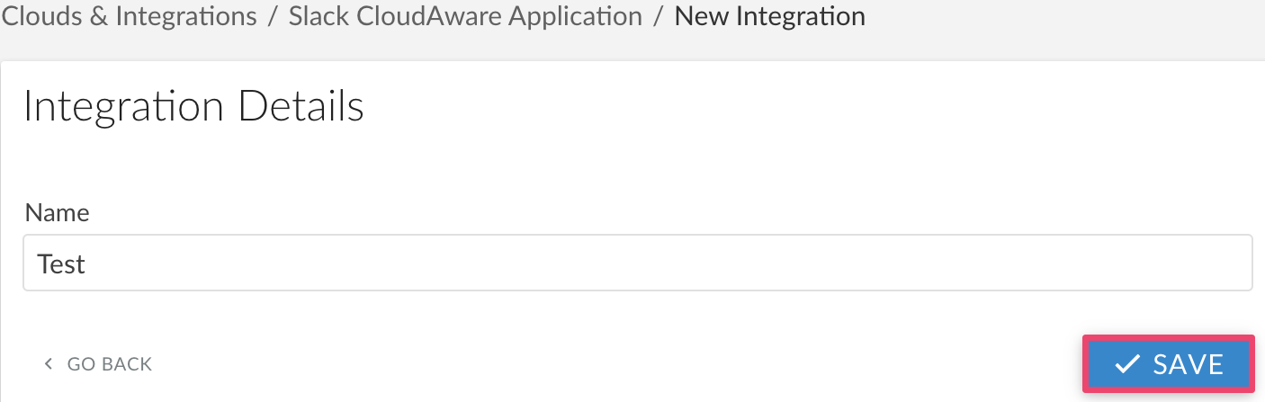
Task: Click the word Details in heading
Action: click(301, 106)
